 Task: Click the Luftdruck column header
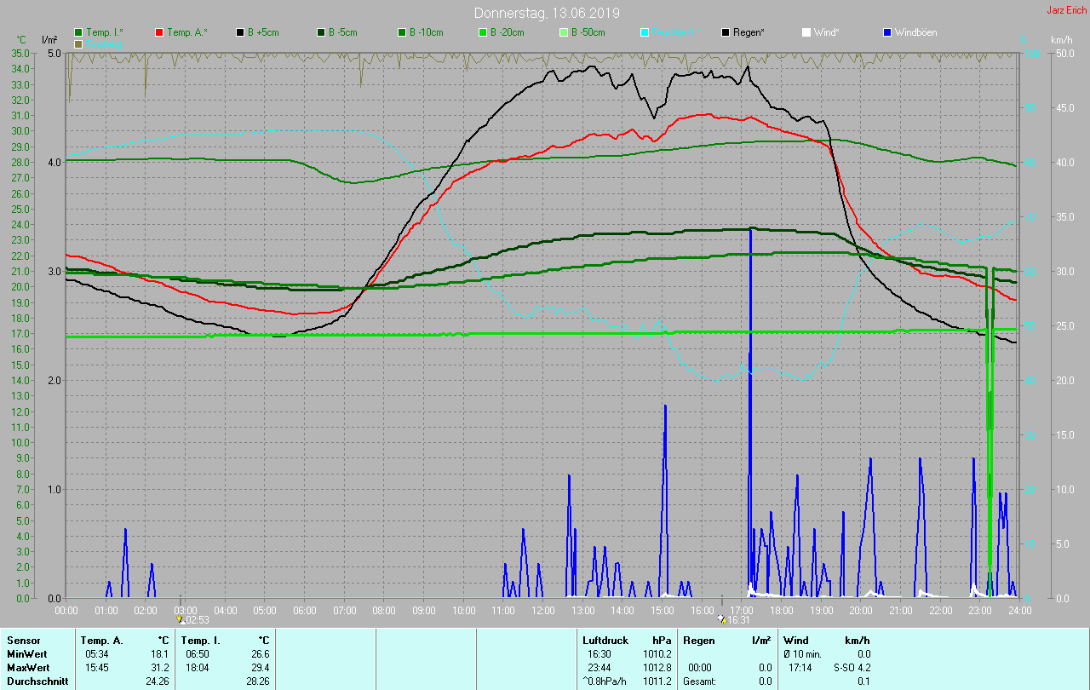tap(605, 641)
